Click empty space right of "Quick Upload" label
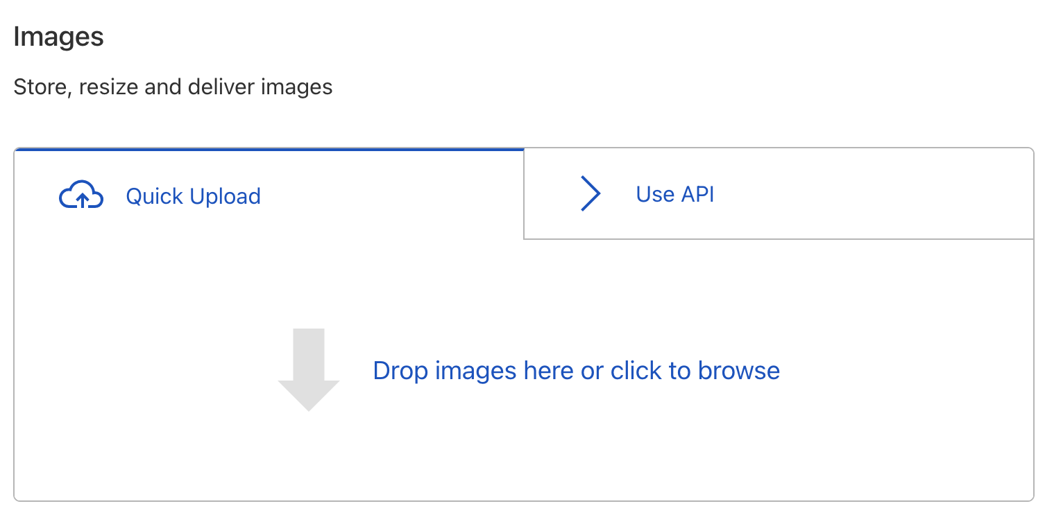The image size is (1045, 506). (x=389, y=196)
